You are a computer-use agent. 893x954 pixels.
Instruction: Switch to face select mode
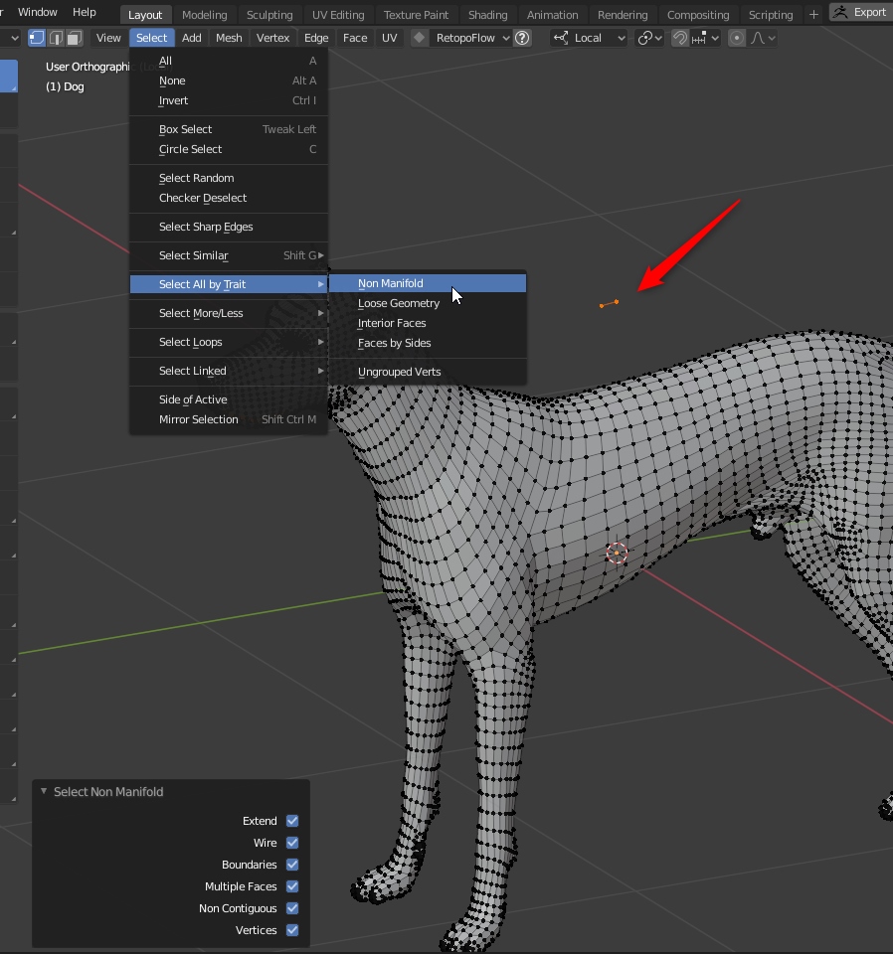pyautogui.click(x=75, y=38)
